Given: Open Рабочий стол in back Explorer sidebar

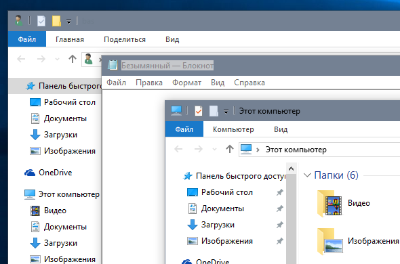Looking at the screenshot, I should [x=62, y=102].
